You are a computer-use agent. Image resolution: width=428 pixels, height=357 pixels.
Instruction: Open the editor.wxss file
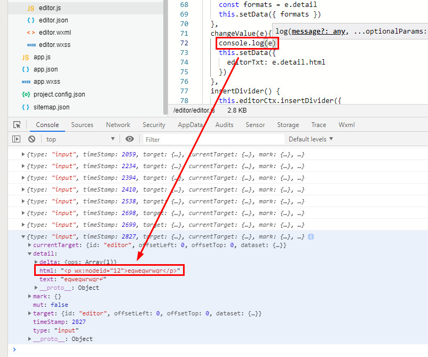(x=54, y=45)
